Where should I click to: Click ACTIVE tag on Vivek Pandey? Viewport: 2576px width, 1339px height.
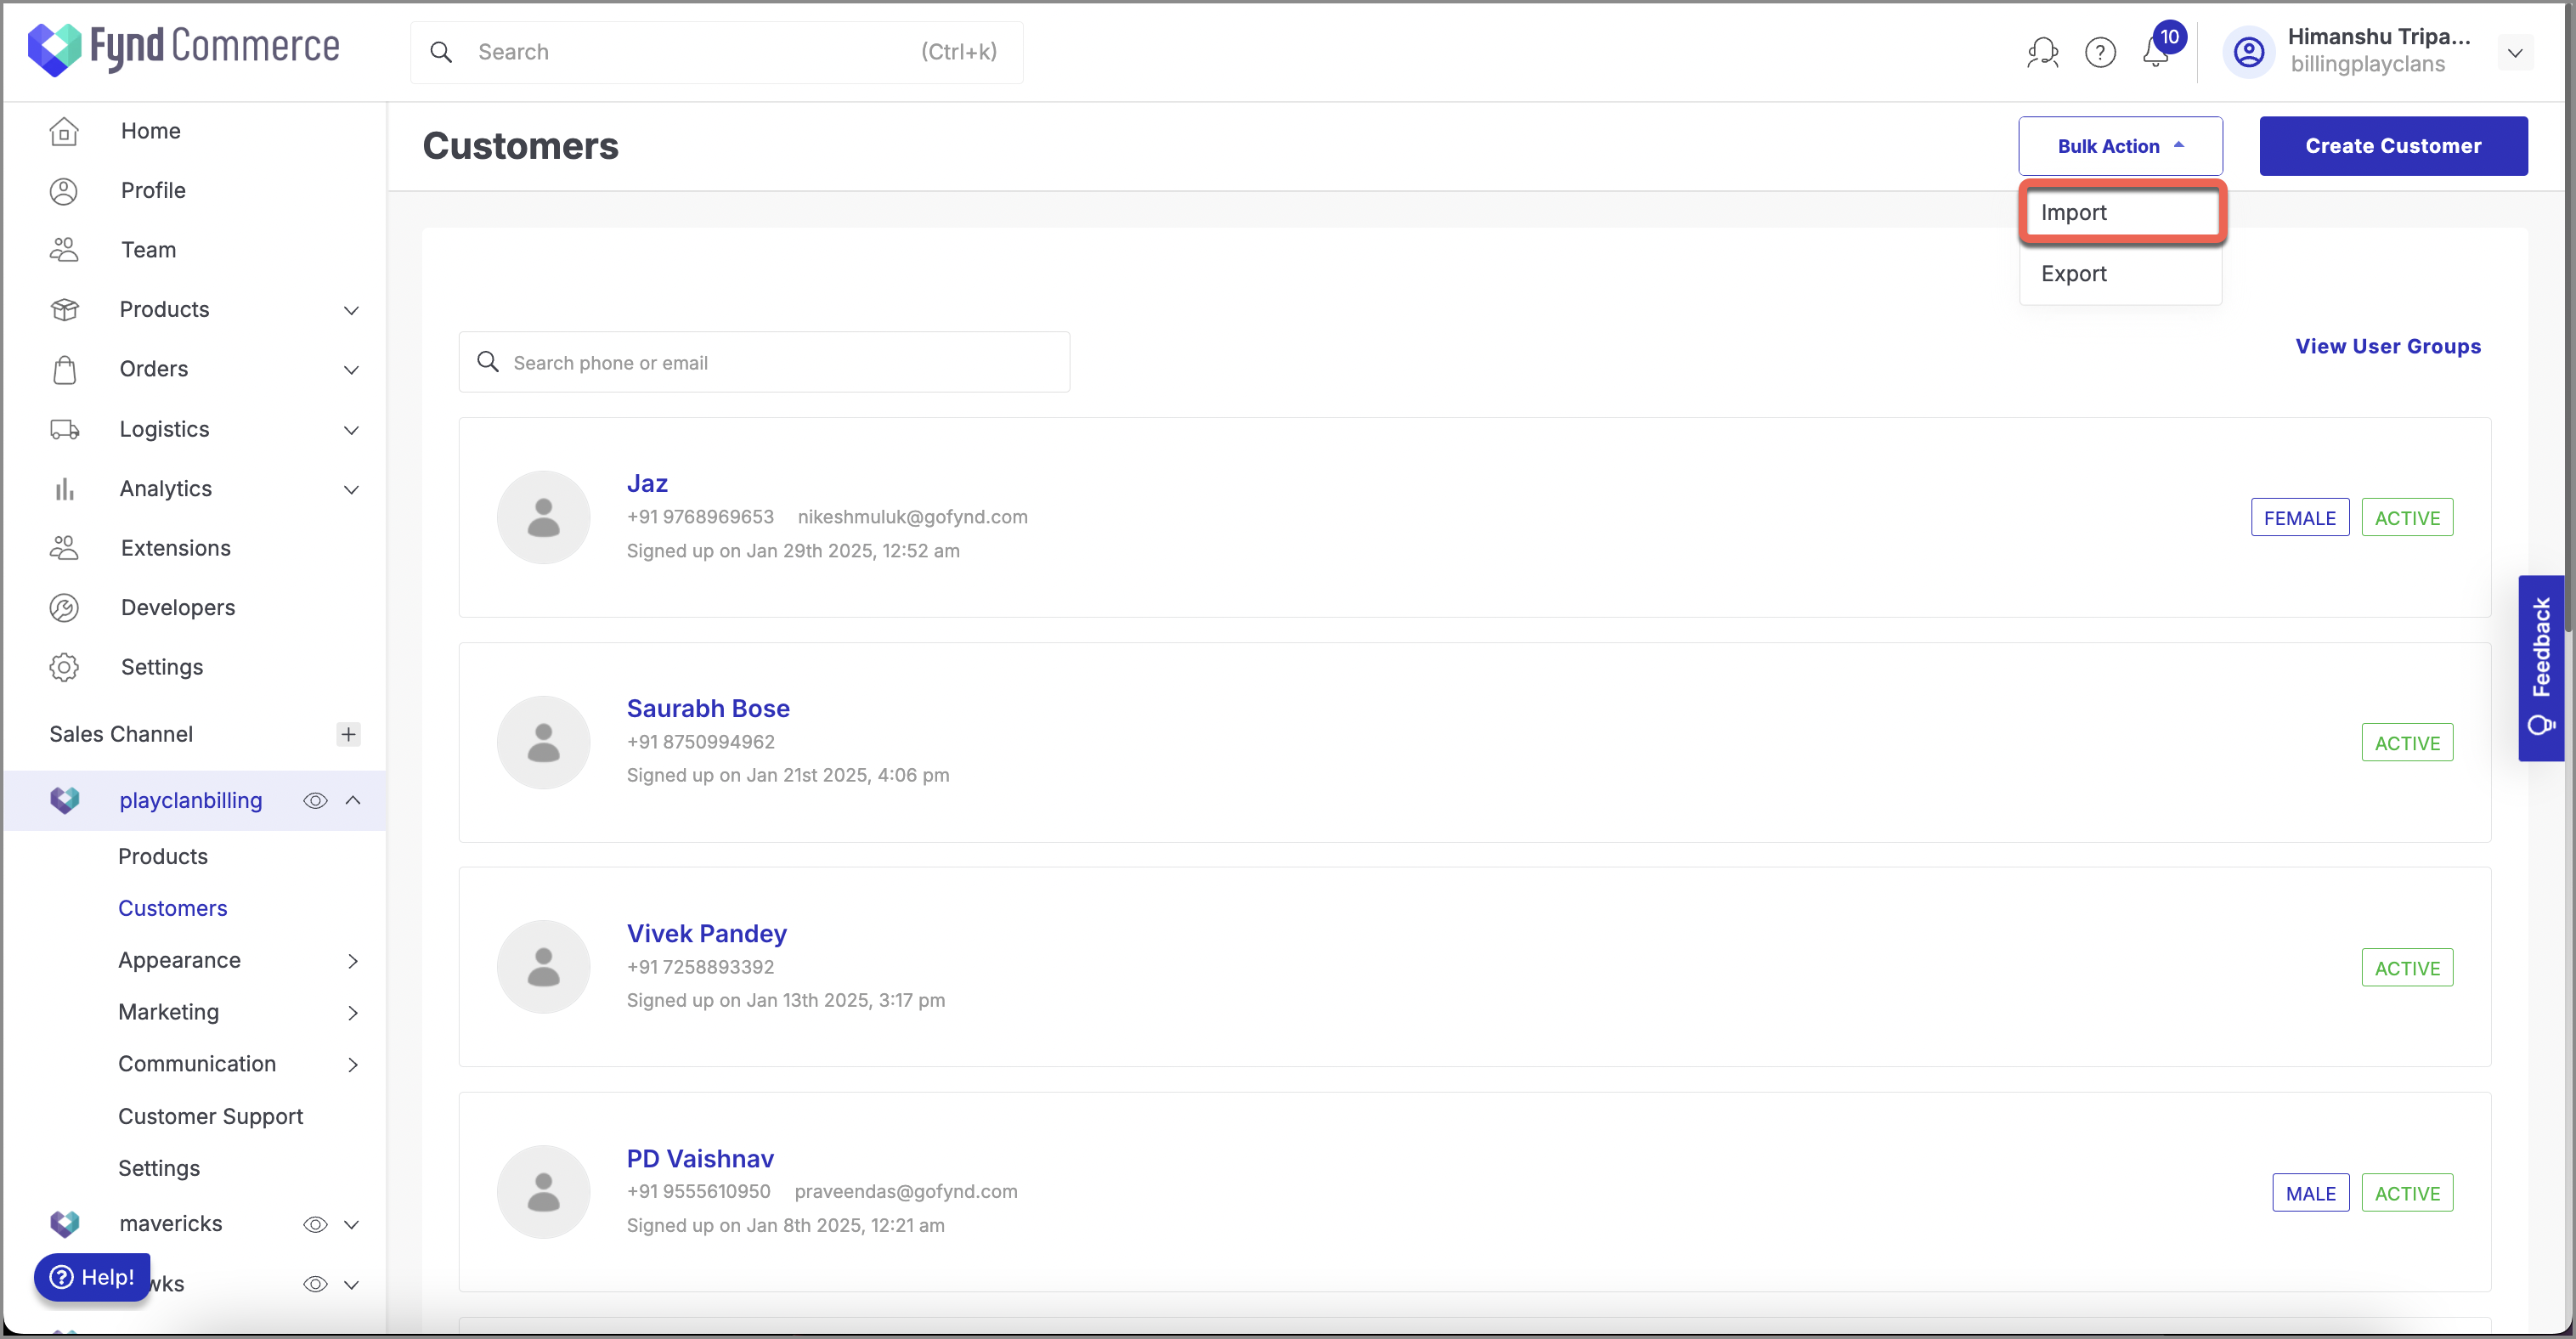pos(2406,968)
